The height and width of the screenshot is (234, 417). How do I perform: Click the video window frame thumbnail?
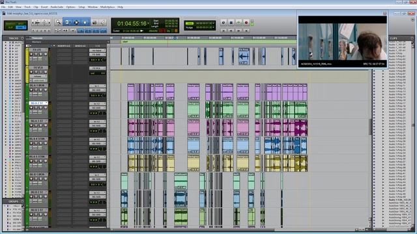(343, 42)
